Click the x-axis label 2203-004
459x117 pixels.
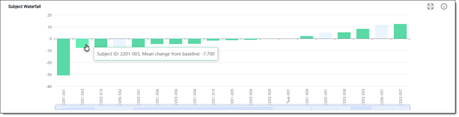(x=251, y=97)
